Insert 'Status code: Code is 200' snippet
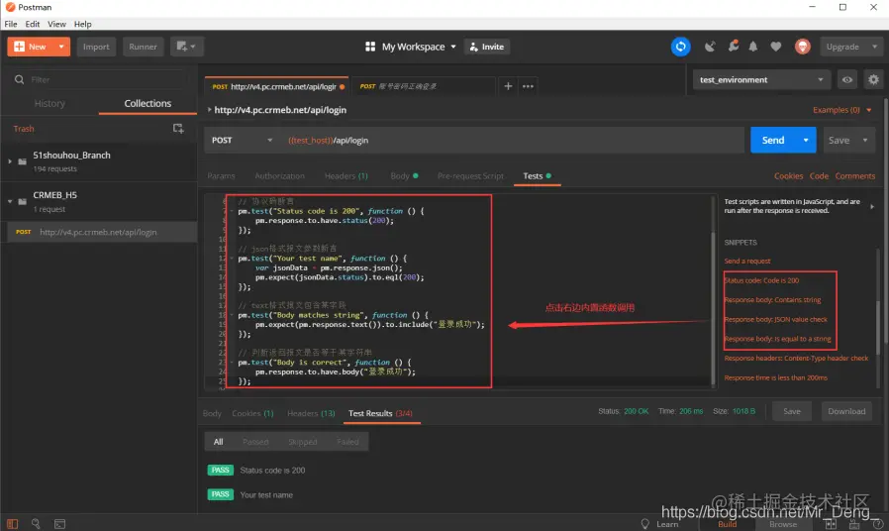The height and width of the screenshot is (531, 889). 761,280
